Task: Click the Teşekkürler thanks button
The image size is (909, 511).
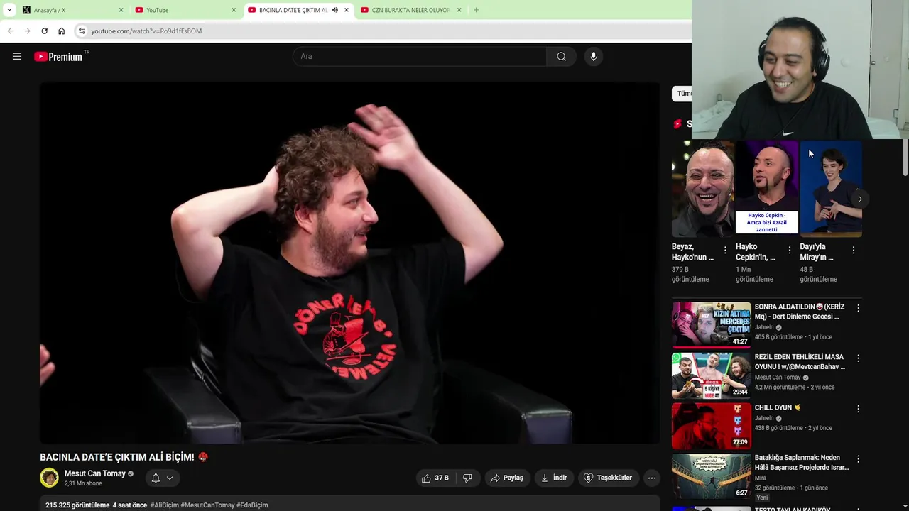Action: click(608, 478)
